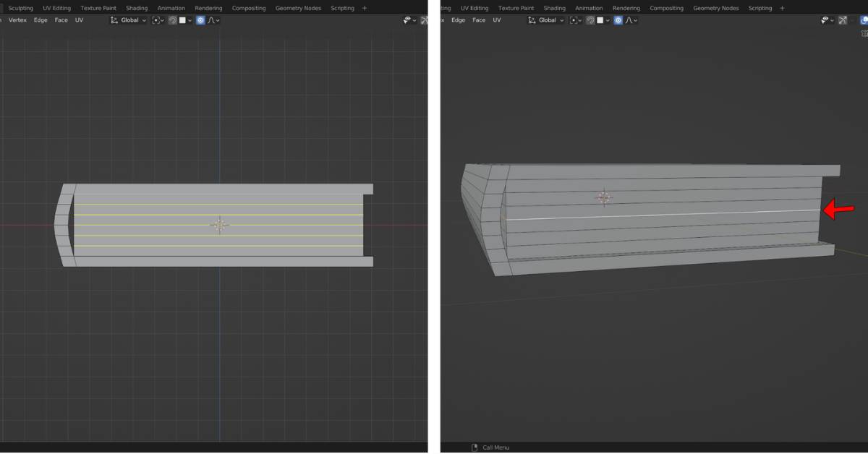Click proportional falloff curve icon in left viewport
The image size is (868, 454).
pos(213,20)
